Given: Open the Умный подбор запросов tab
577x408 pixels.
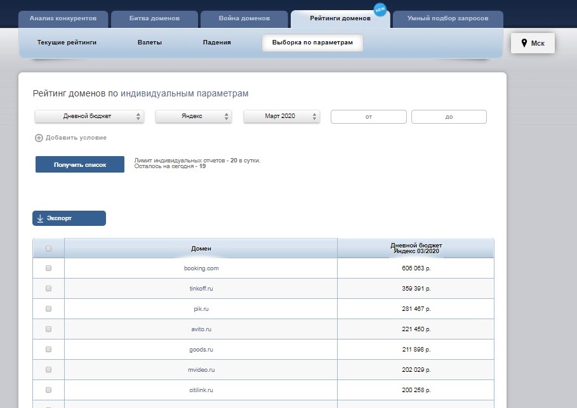Looking at the screenshot, I should (448, 19).
